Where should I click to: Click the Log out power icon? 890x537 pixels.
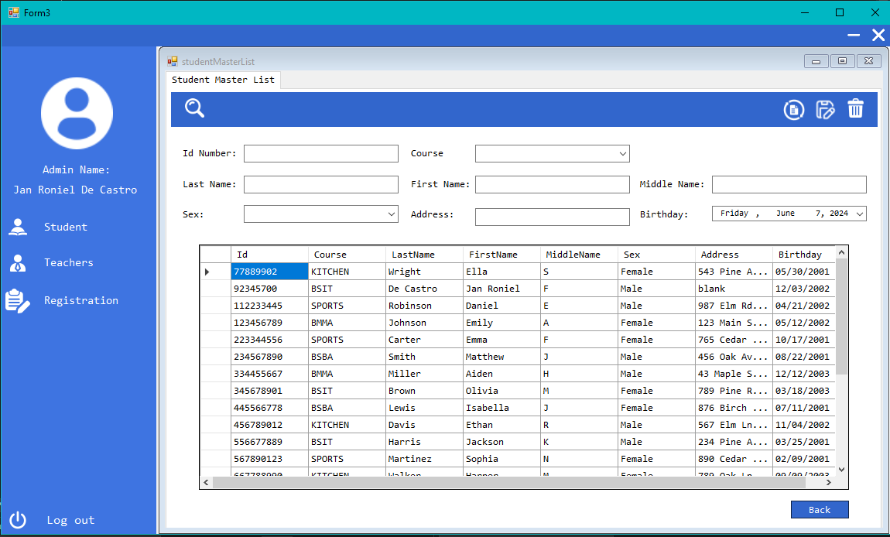(x=18, y=520)
